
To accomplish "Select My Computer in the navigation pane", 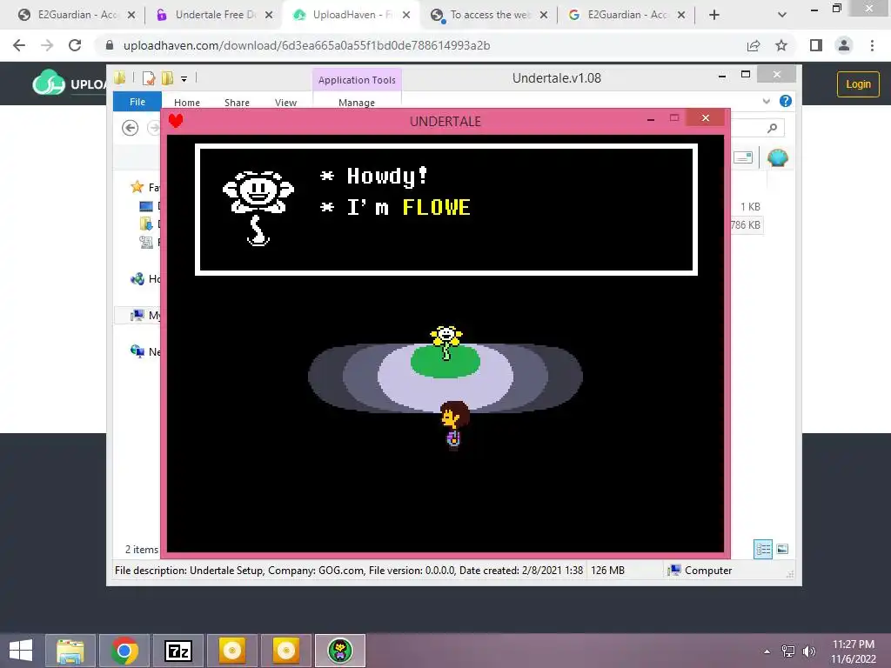I will click(x=137, y=315).
